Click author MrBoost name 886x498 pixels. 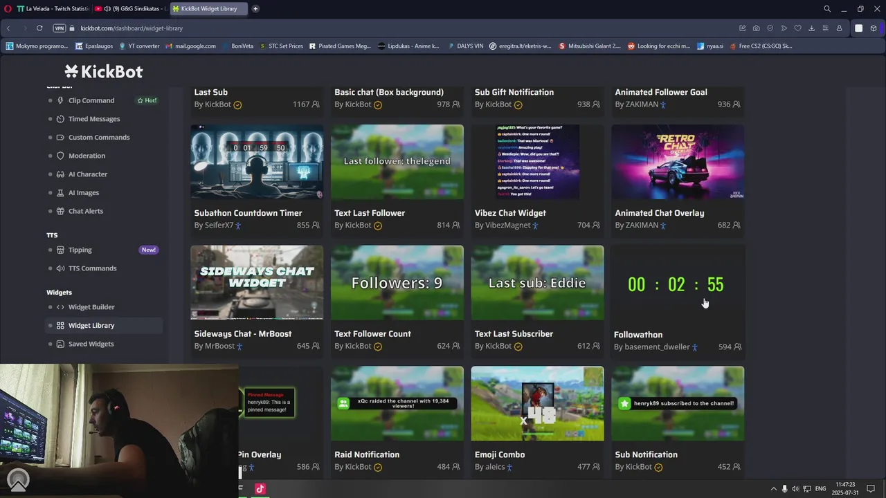pos(220,346)
